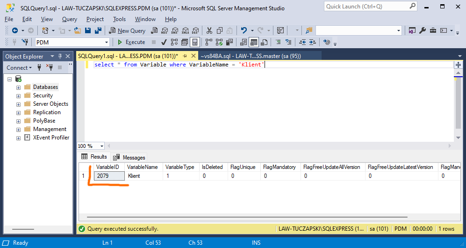Open the PDM database dropdown
Image resolution: width=466 pixels, height=248 pixels.
pyautogui.click(x=107, y=42)
